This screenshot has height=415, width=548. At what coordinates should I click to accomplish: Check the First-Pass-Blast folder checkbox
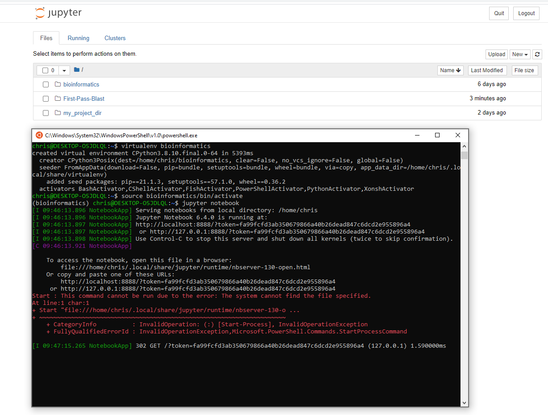coord(46,99)
